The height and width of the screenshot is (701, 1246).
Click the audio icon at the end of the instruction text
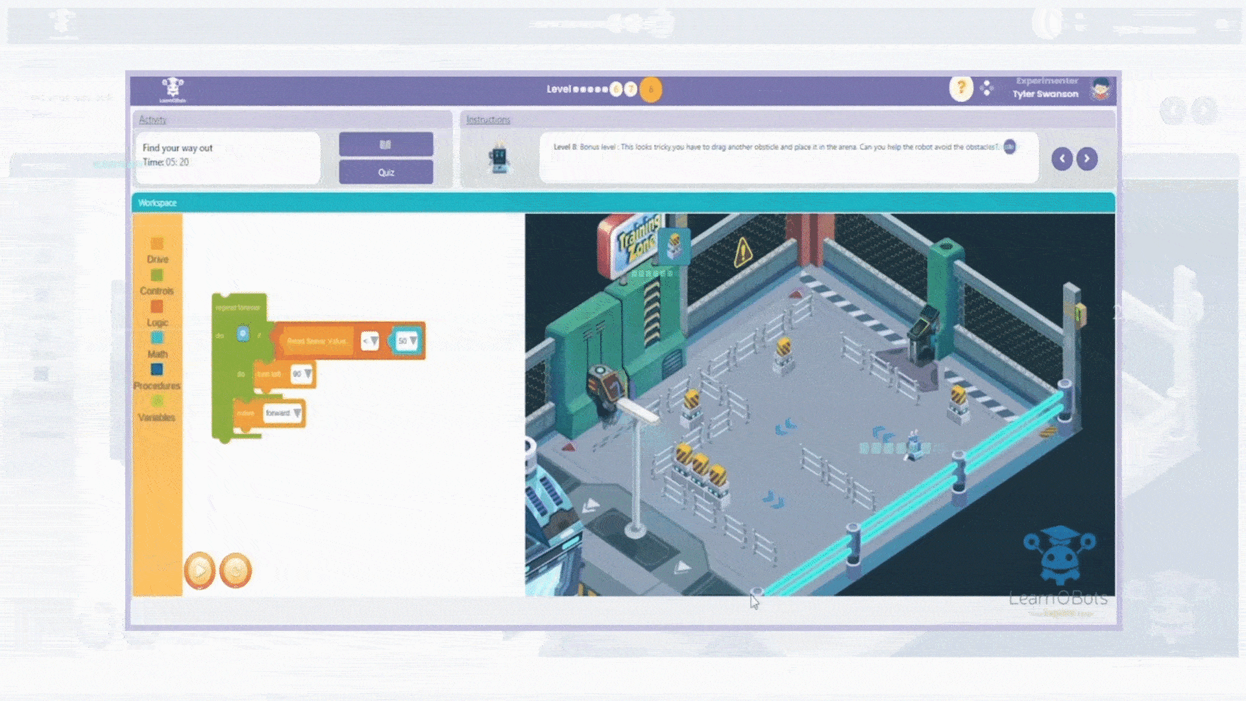(1009, 147)
